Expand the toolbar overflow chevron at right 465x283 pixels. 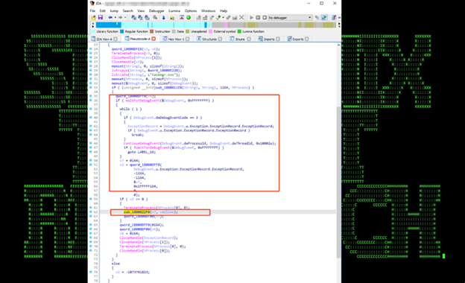pos(339,17)
